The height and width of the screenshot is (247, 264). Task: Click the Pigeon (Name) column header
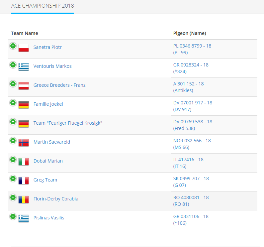coord(190,33)
